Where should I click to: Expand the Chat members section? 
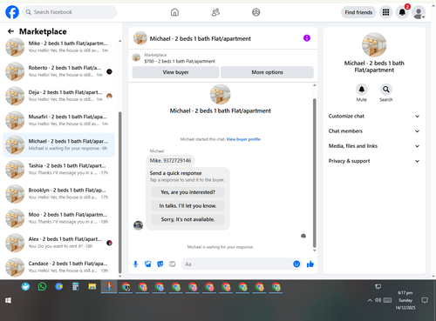pyautogui.click(x=374, y=131)
